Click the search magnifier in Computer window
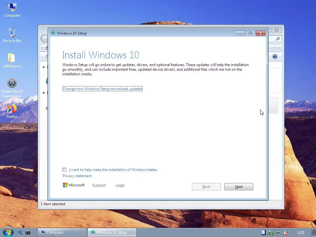The width and height of the screenshot is (316, 237). [278, 39]
